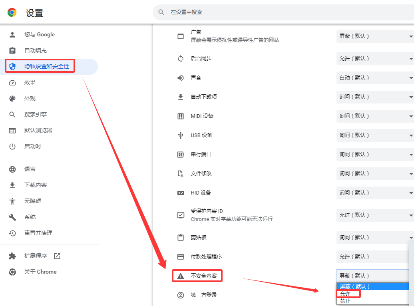This screenshot has width=414, height=306.
Task: Select the 屏蔽（默认）option in the open list
Action: pyautogui.click(x=355, y=286)
